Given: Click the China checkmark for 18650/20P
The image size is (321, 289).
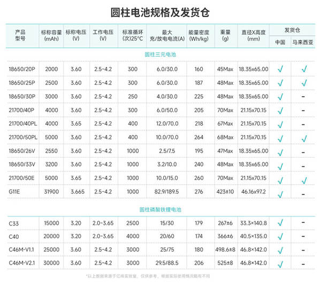Looking at the screenshot, I should point(280,69).
